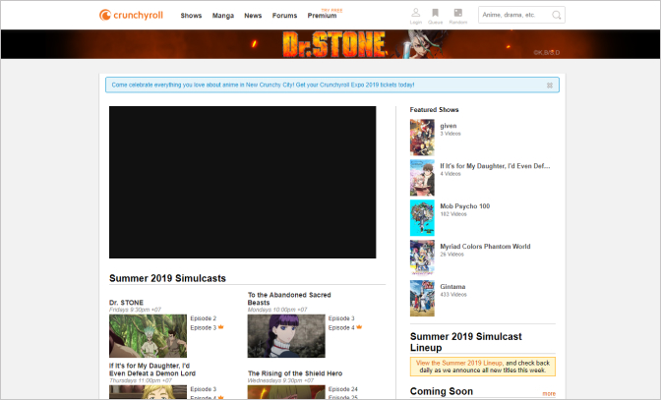The height and width of the screenshot is (400, 661).
Task: Click the 182 Videos text under Mob Psycho
Action: click(x=453, y=214)
